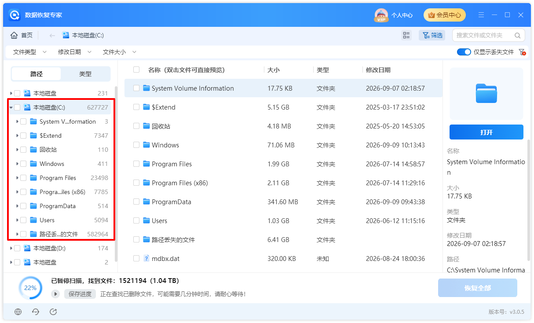
Task: Click the 恢复全部 button
Action: tap(478, 288)
